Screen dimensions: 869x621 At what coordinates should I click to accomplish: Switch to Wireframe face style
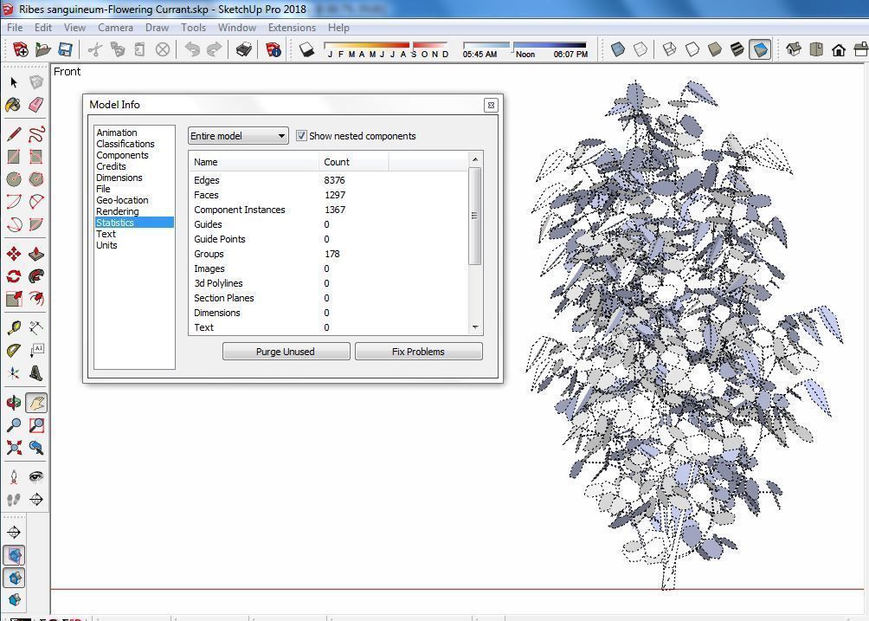point(669,50)
